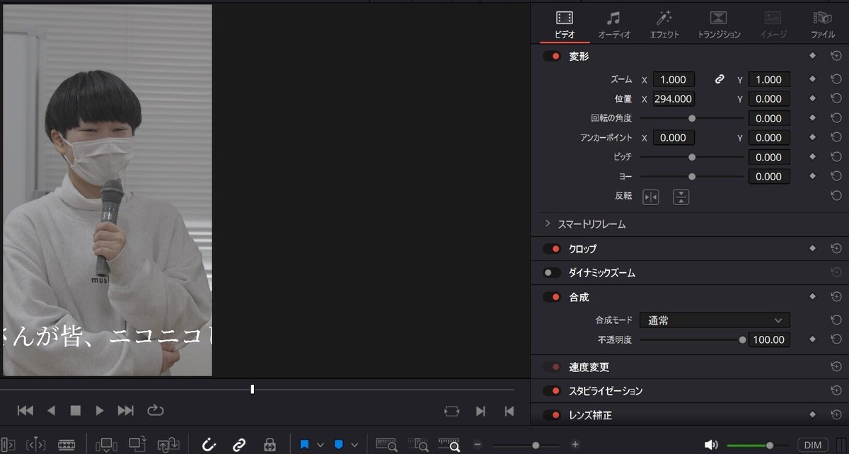The image size is (849, 454).
Task: Open the 合成モード dropdown showing 通常
Action: point(715,320)
